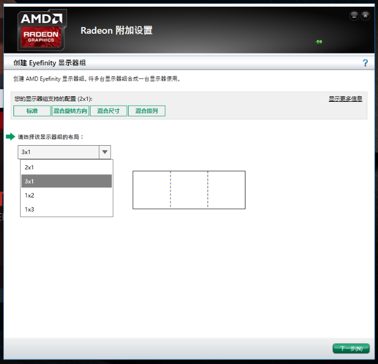378x364 pixels.
Task: Click the left panel of layout preview
Action: pos(152,190)
